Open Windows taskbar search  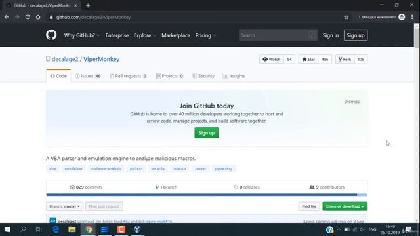[24, 229]
